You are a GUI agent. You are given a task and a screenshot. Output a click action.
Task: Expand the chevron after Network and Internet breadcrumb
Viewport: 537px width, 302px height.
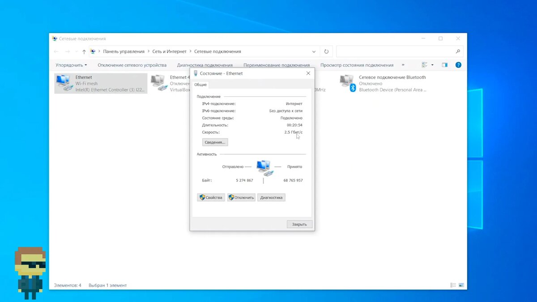pos(190,51)
